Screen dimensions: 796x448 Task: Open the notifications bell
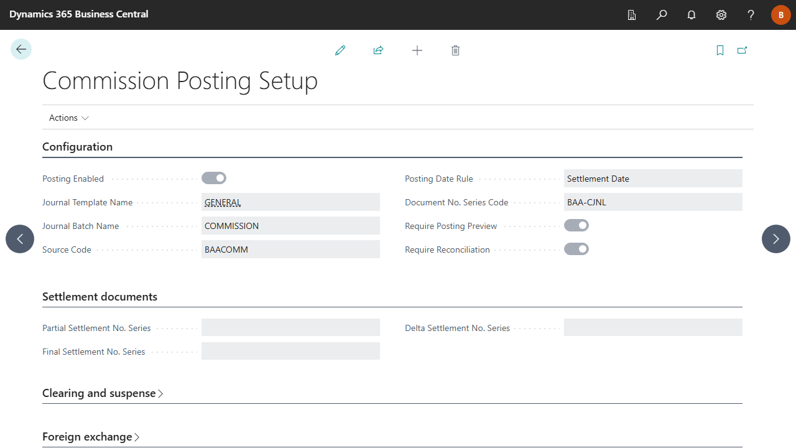[x=692, y=15]
